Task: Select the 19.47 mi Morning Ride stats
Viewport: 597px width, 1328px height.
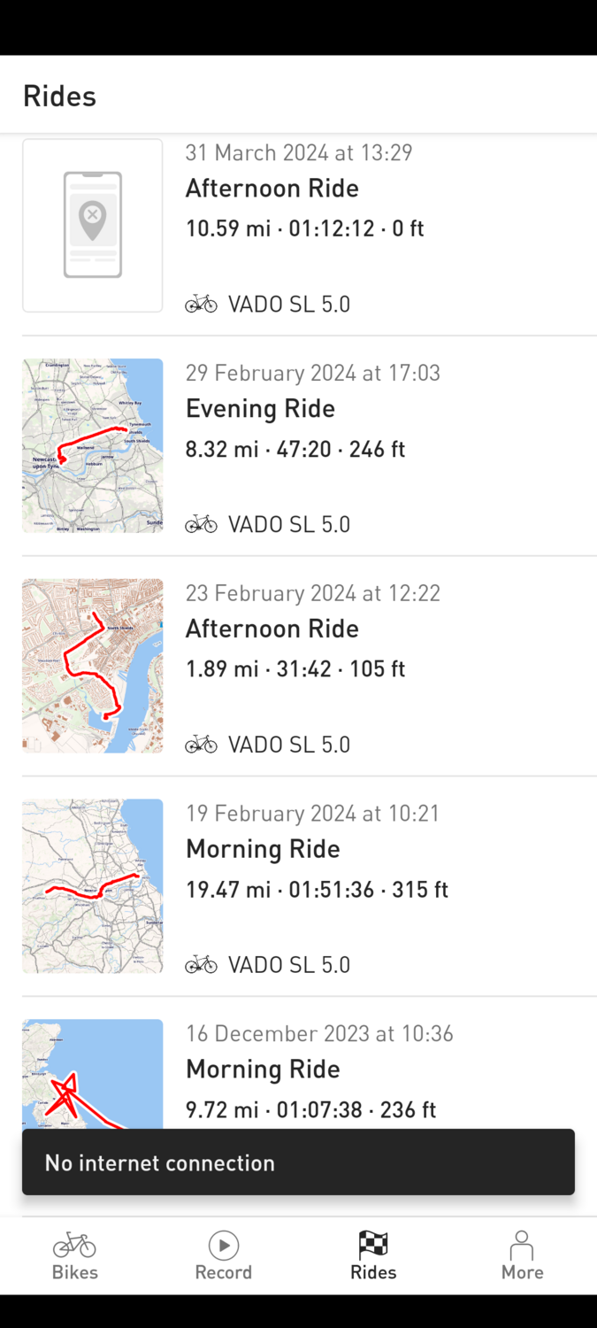Action: (317, 890)
